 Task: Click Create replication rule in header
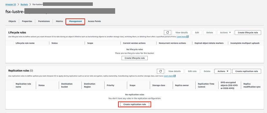(246, 71)
